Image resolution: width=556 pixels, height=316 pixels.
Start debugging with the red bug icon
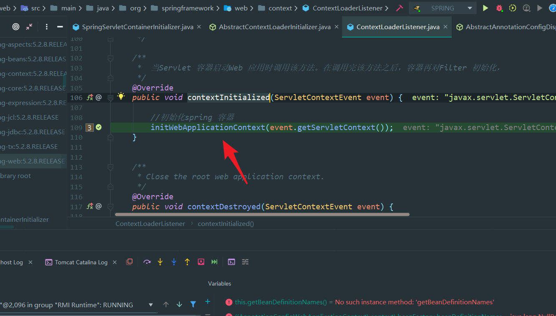click(499, 8)
